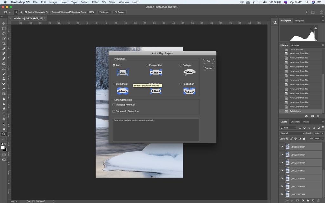Screen dimensions: 325x203
Task: Open the Normal blend mode dropdown
Action: click(x=292, y=133)
